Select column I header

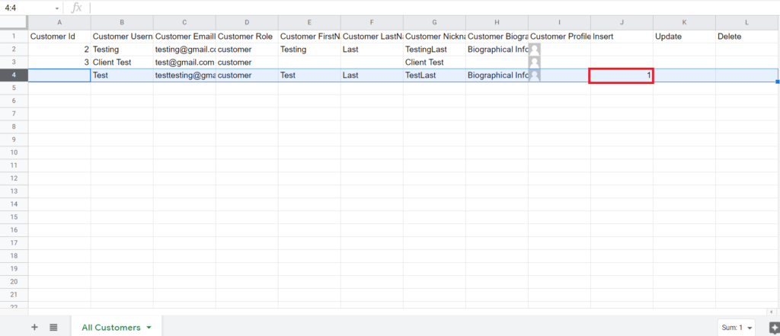559,22
